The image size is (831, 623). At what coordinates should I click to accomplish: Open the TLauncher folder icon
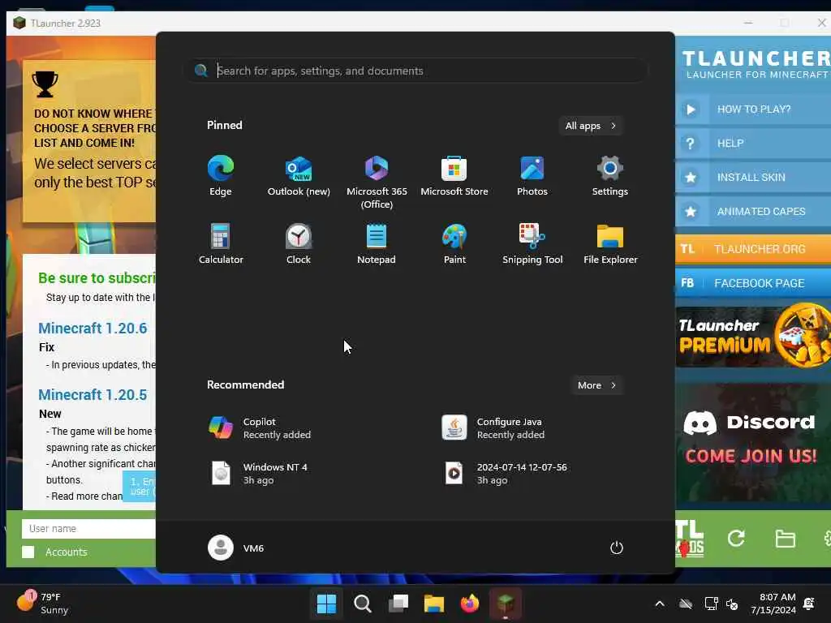785,539
